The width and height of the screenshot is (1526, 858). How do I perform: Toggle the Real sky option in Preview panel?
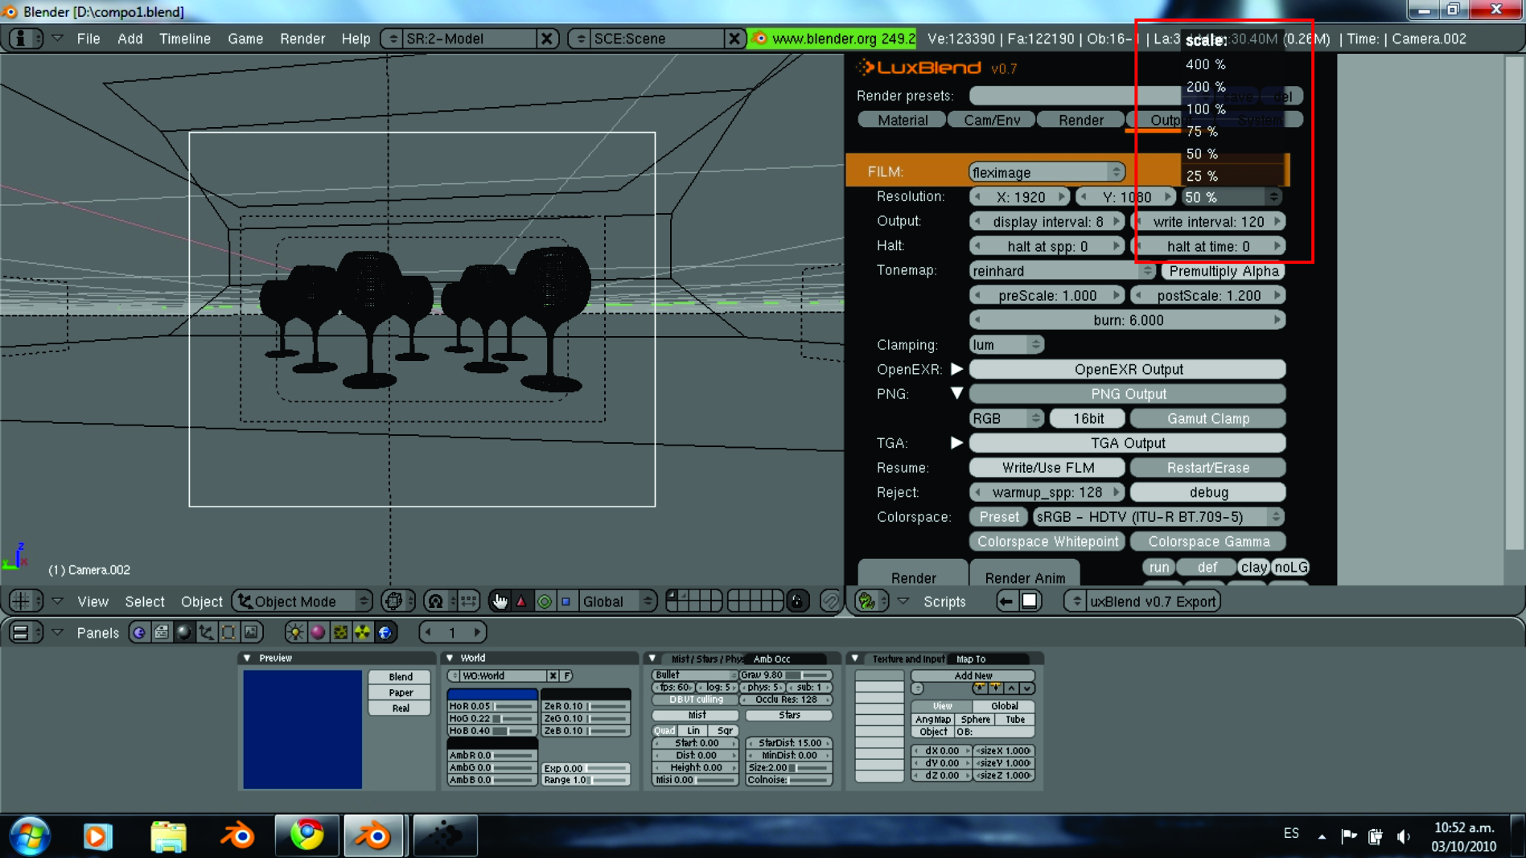pos(400,708)
